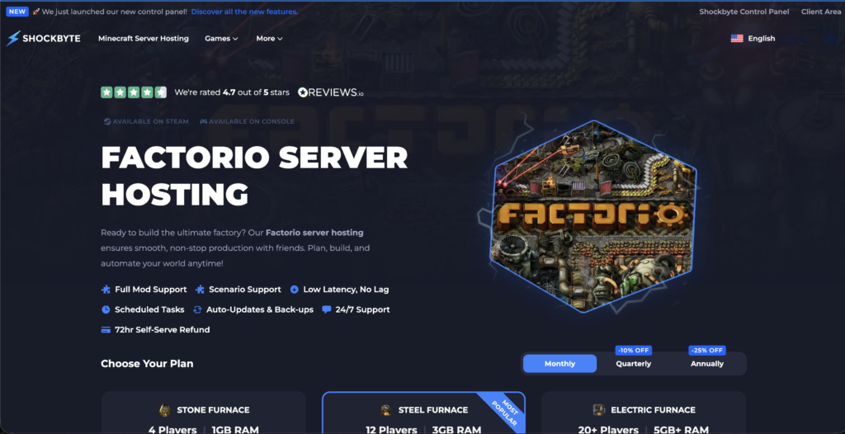
Task: Expand the More dropdown menu
Action: tap(270, 38)
